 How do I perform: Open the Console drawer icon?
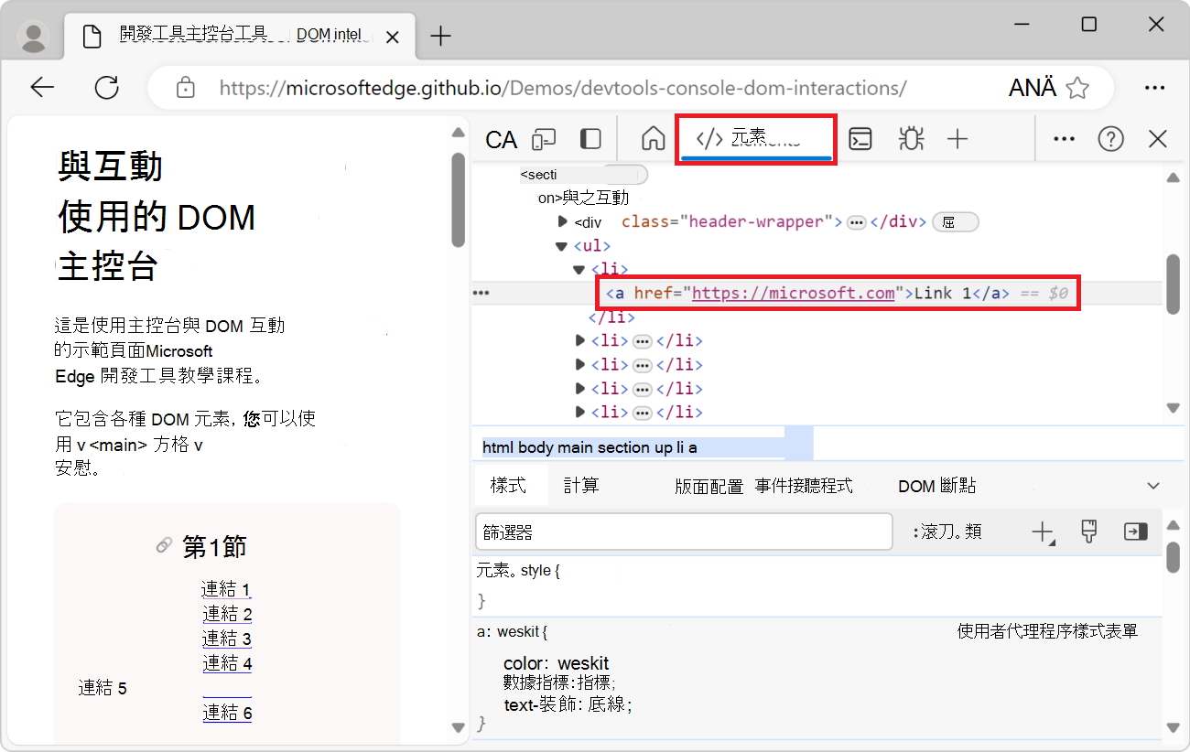(x=860, y=138)
